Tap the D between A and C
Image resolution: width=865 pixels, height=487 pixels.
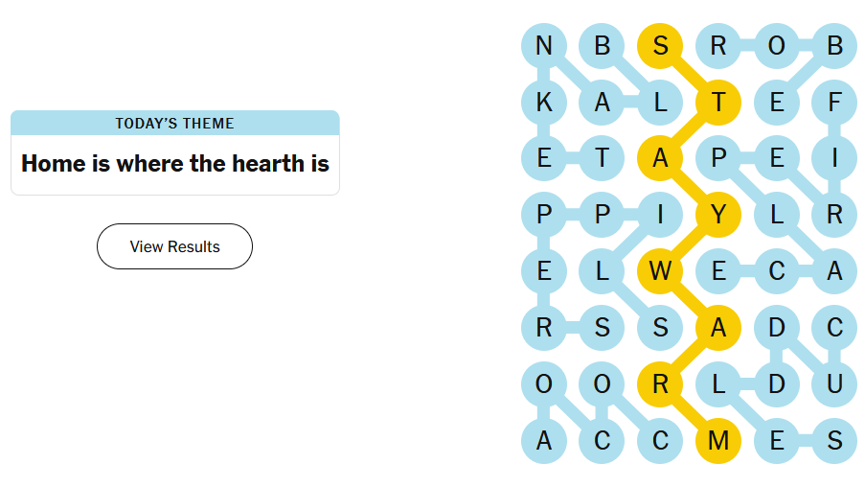click(x=777, y=328)
